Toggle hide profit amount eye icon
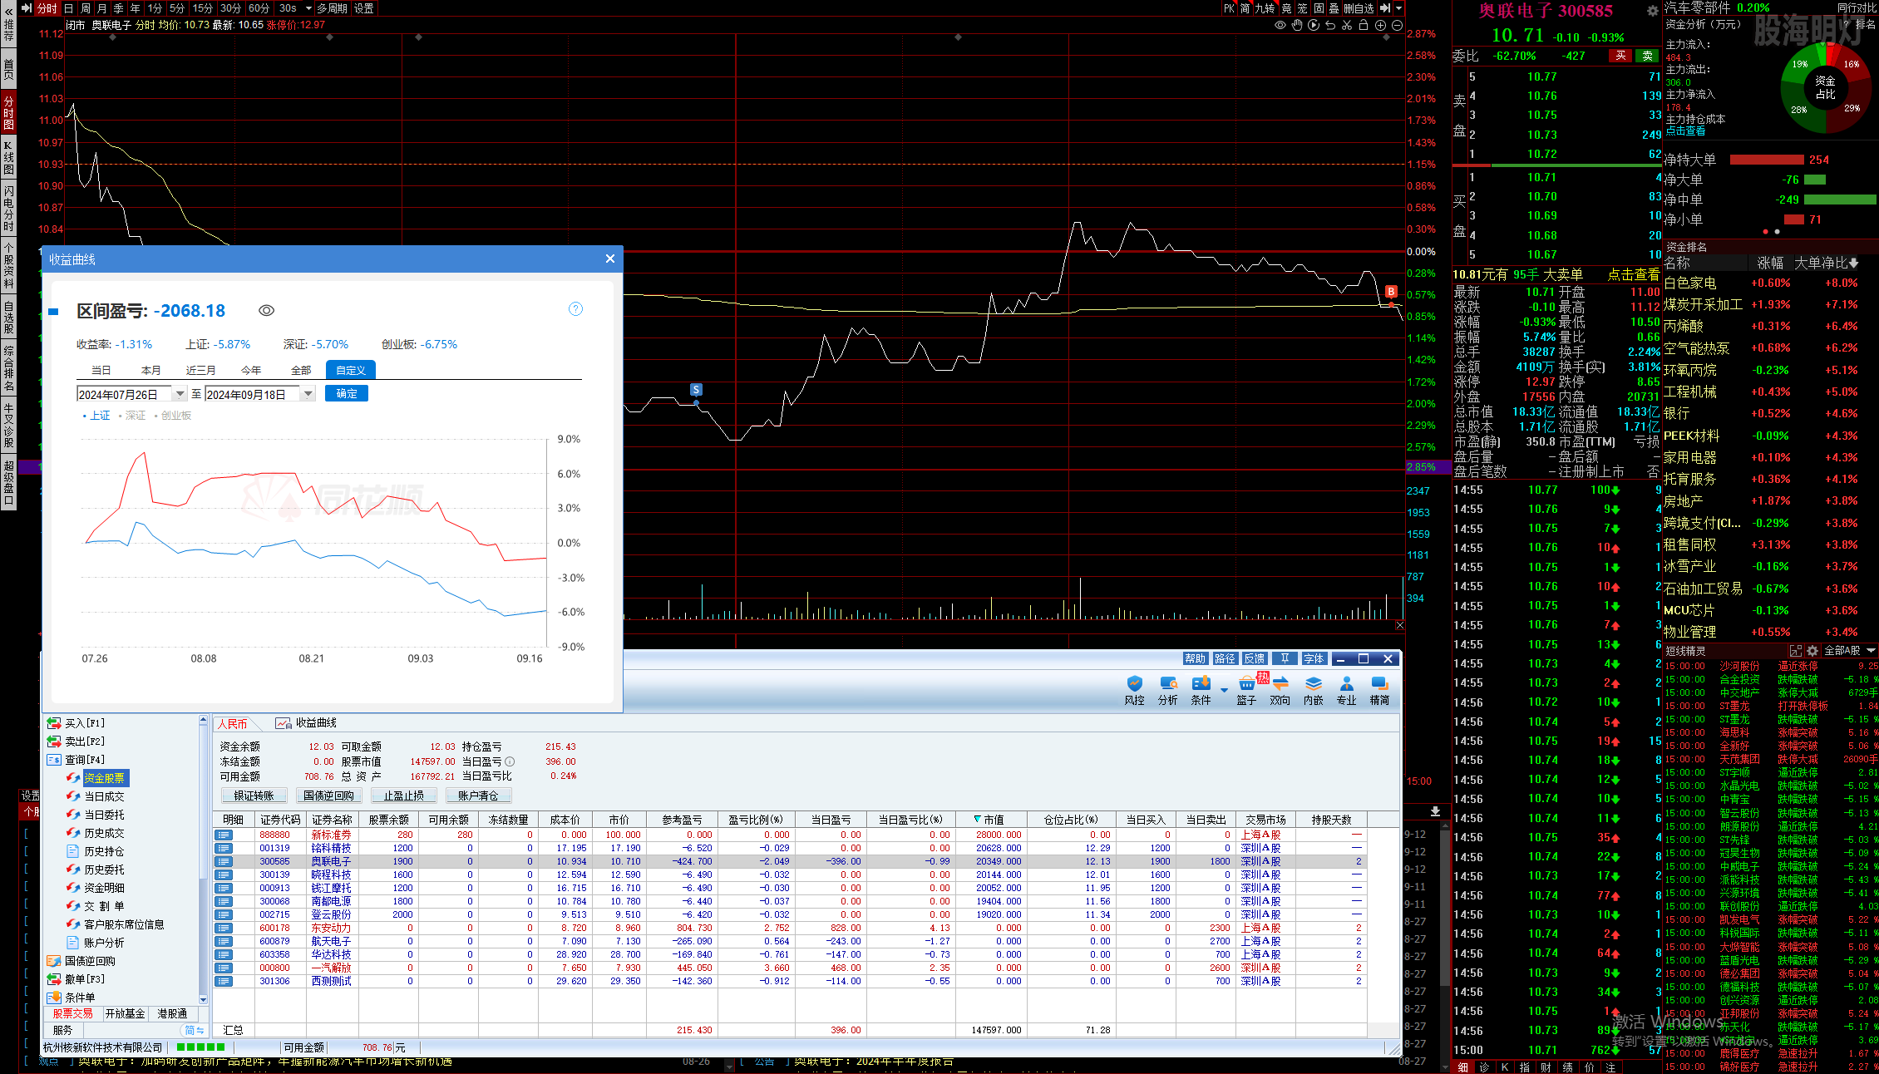Viewport: 1879px width, 1074px height. tap(266, 310)
